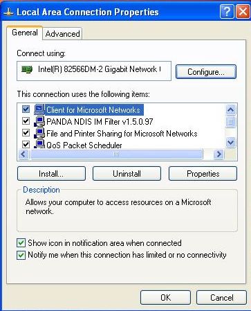This screenshot has height=311, width=251.
Task: Select File and Printer Sharing list item
Action: [x=122, y=134]
